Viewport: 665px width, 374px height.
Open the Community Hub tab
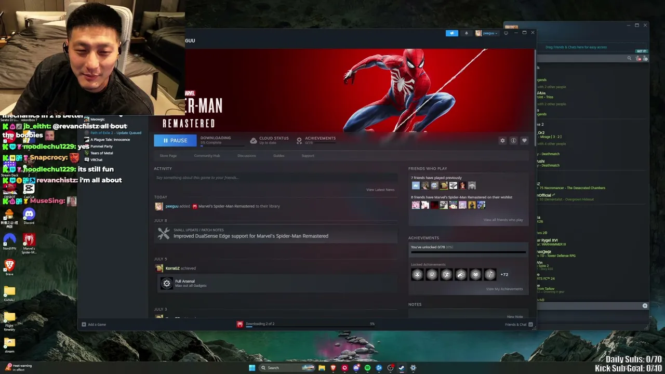point(207,156)
